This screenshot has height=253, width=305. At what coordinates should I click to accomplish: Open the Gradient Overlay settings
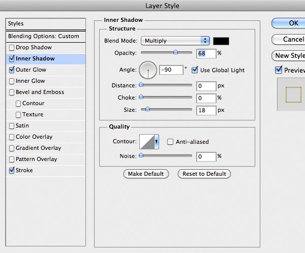pos(38,148)
